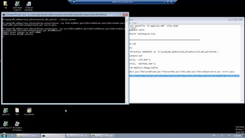
Task: Toggle the pin on the remote desktop bar
Action: pos(74,2)
